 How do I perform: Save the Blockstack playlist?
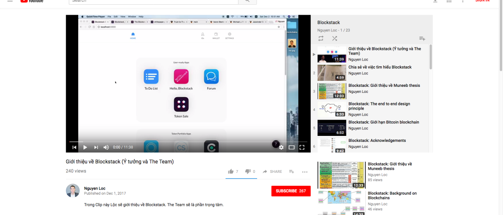click(422, 38)
